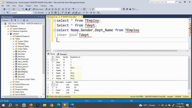Image resolution: width=192 pixels, height=108 pixels.
Task: Expand the Database Snapshots node
Action: pyautogui.click(x=8, y=31)
